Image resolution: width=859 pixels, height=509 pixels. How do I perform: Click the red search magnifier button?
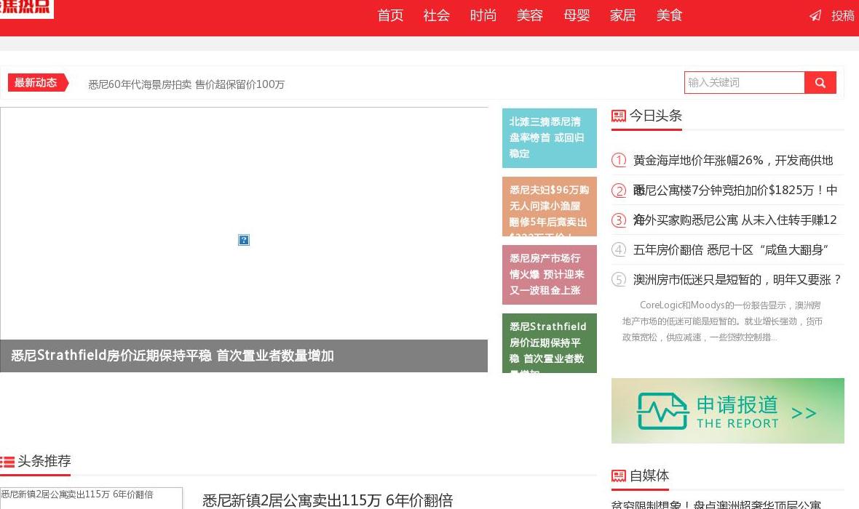tap(820, 83)
